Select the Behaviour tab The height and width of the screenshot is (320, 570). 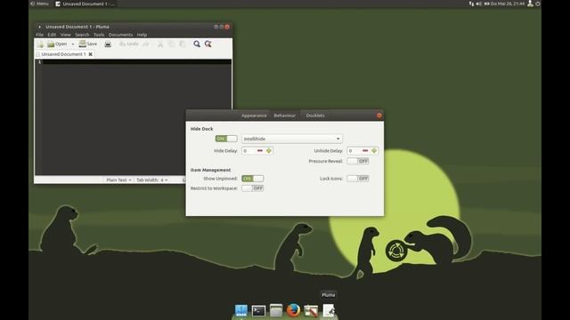point(285,116)
